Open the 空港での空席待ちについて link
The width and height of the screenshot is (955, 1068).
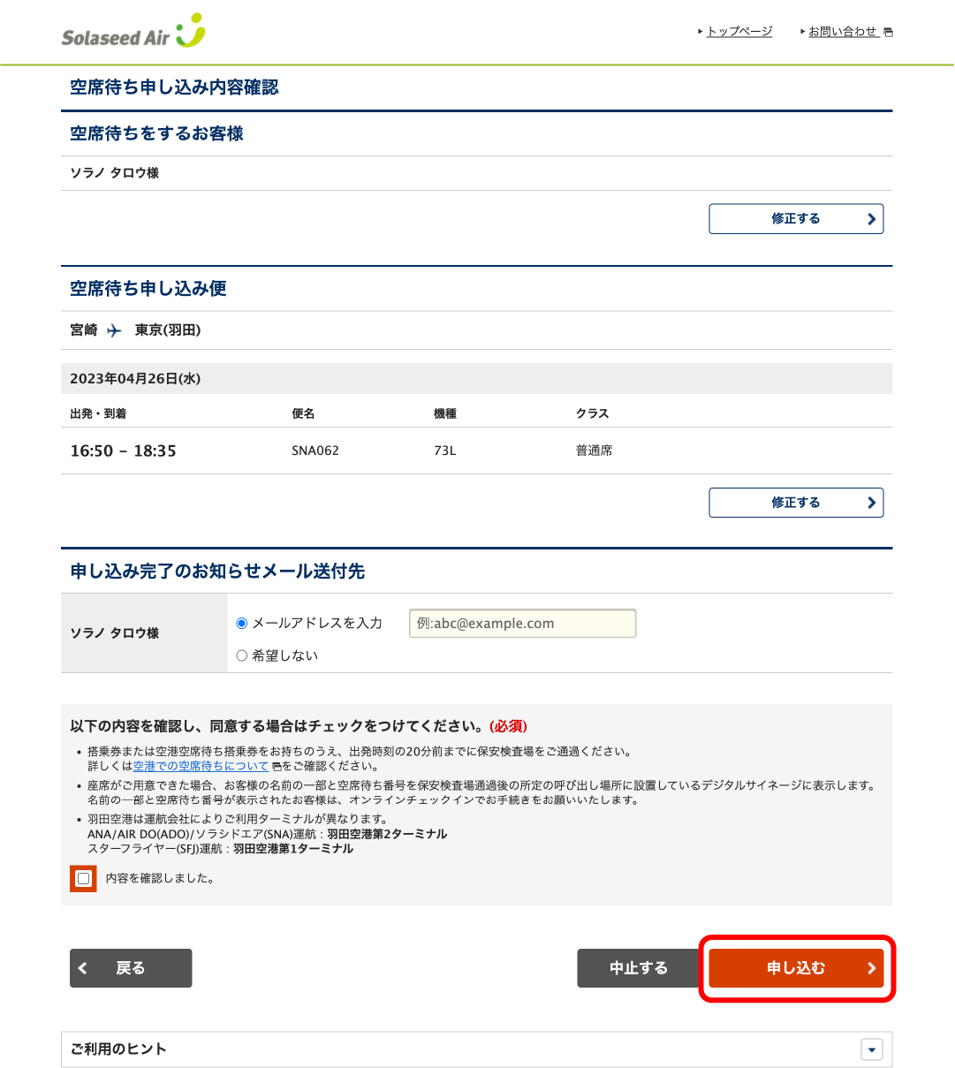click(x=201, y=767)
